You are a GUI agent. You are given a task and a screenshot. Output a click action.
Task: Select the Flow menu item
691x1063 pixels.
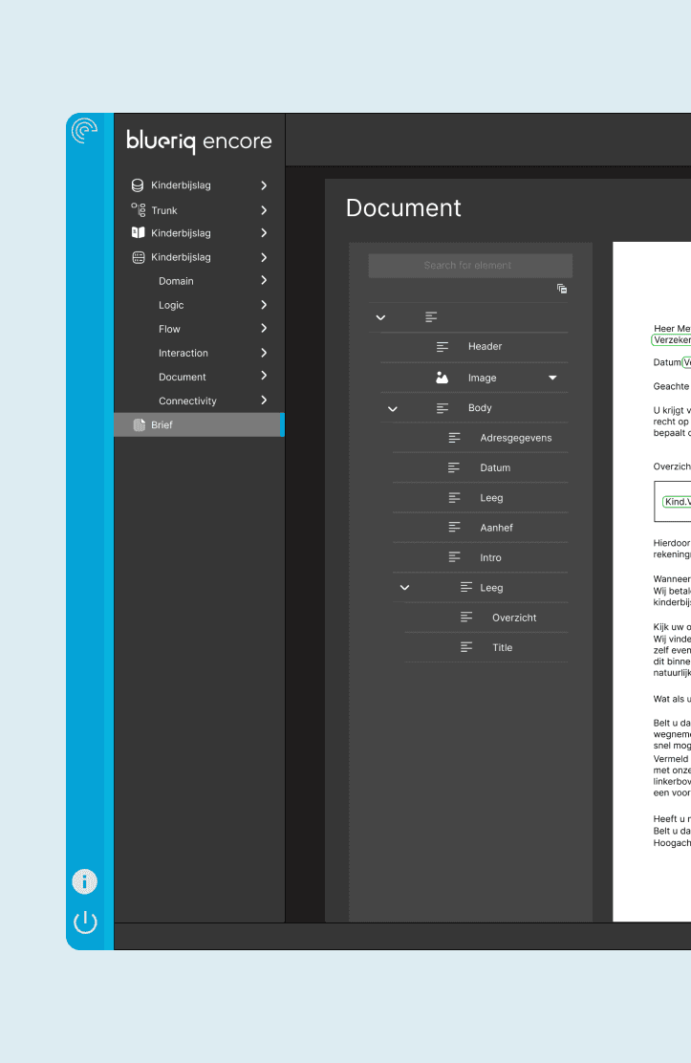169,329
